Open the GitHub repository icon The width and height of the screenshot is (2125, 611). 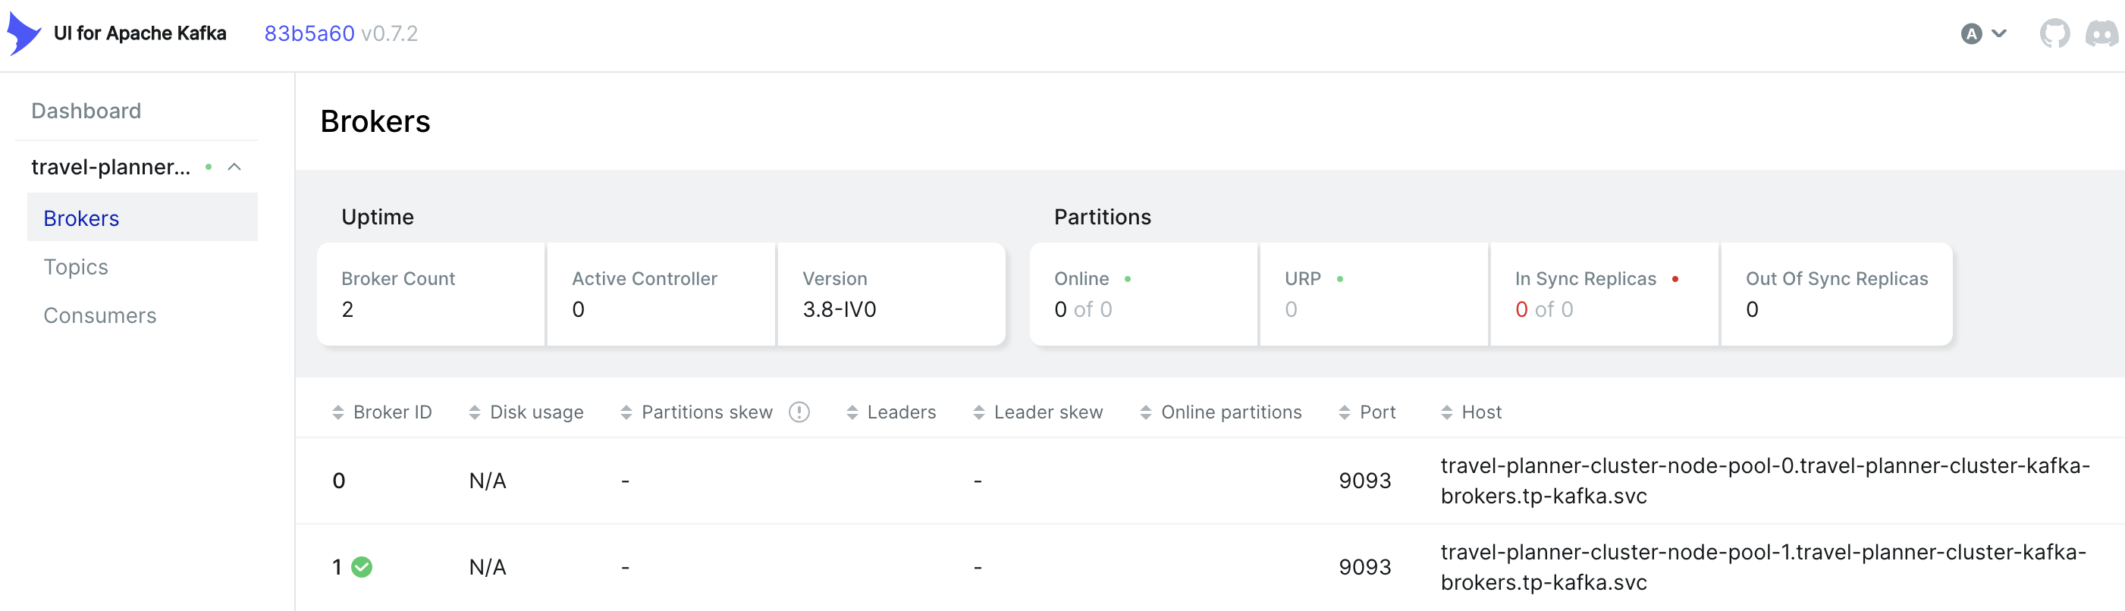point(2054,34)
